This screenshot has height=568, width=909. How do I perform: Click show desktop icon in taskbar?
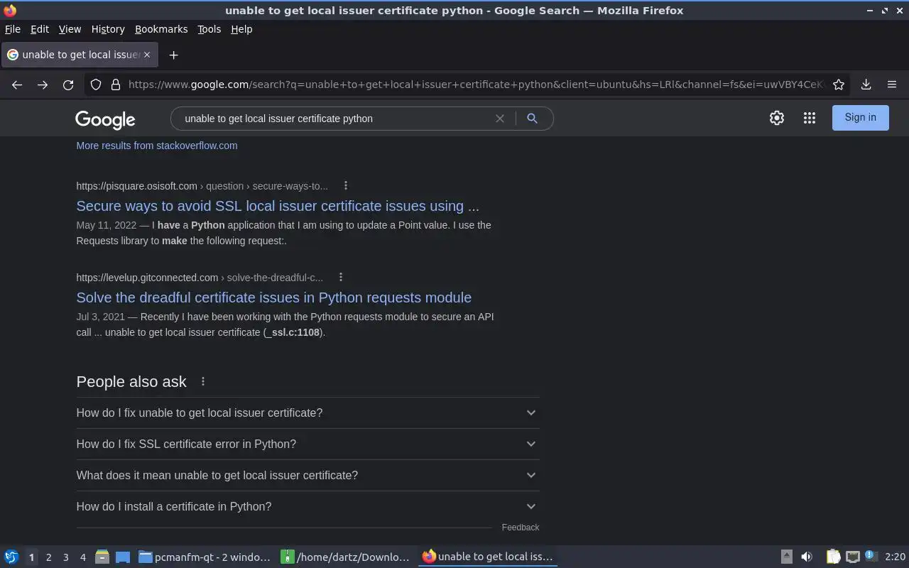[123, 557]
